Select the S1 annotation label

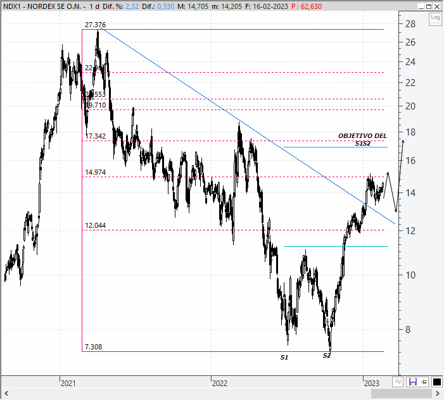(x=284, y=358)
